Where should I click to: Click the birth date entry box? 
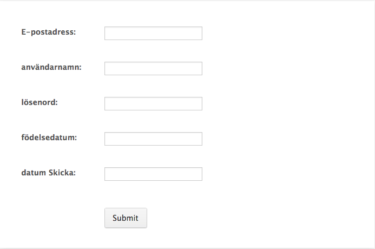click(153, 139)
